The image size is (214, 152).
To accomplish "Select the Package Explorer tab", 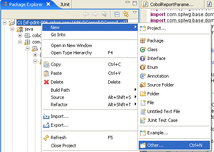I will pos(26,4).
